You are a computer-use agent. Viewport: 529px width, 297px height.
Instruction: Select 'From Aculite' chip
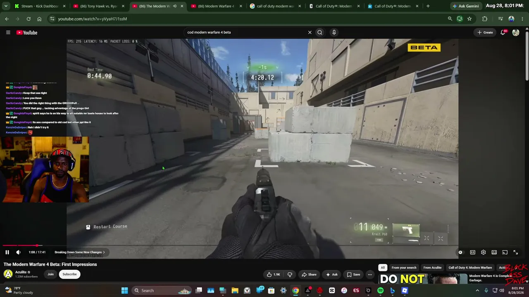[x=432, y=268]
